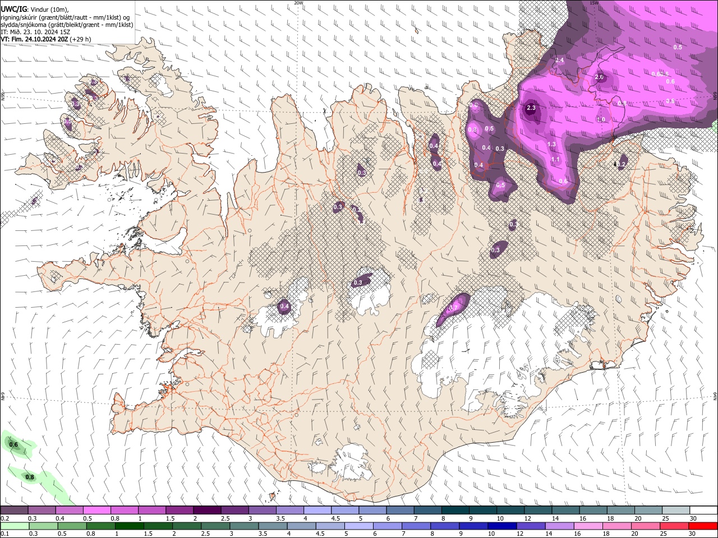Click the 25 label in the bottom legend row
Image resolution: width=718 pixels, height=538 pixels.
[664, 534]
